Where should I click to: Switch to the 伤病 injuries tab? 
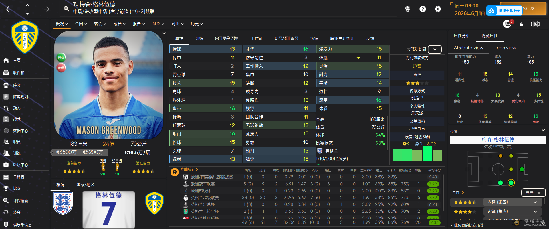click(314, 38)
